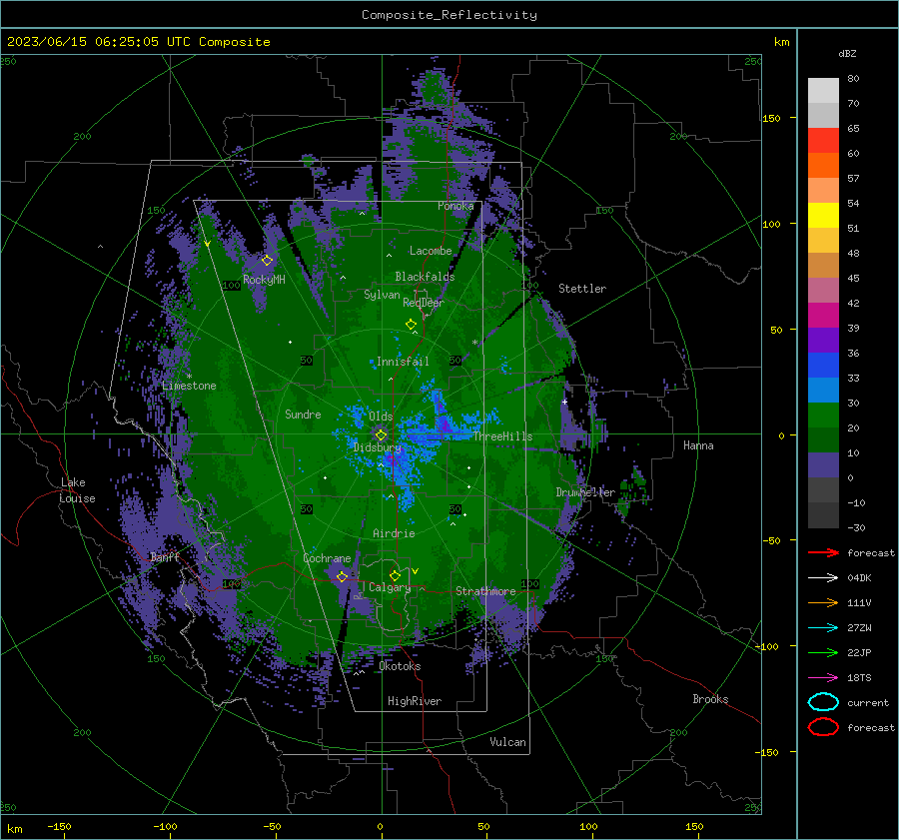The image size is (899, 840).
Task: Click the red forecast arrow in legend
Action: pos(823,552)
